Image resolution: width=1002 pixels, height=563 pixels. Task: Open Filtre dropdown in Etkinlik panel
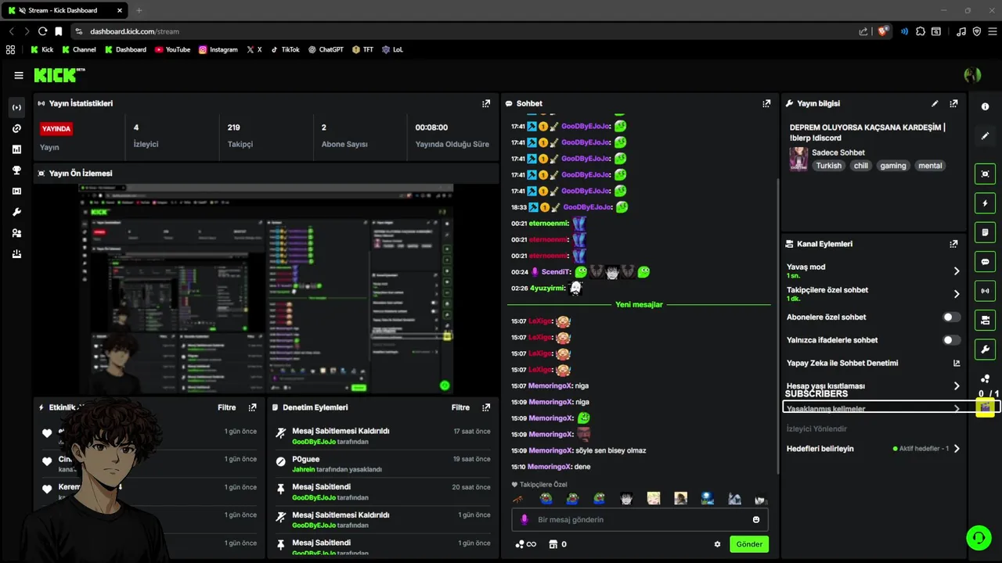(x=226, y=407)
